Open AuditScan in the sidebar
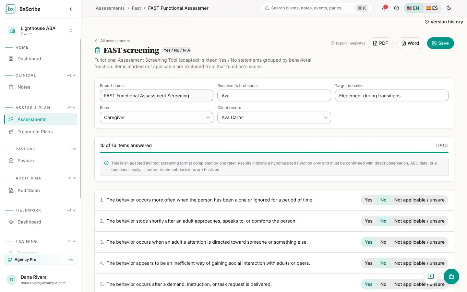This screenshot has height=292, width=467. pos(41,190)
